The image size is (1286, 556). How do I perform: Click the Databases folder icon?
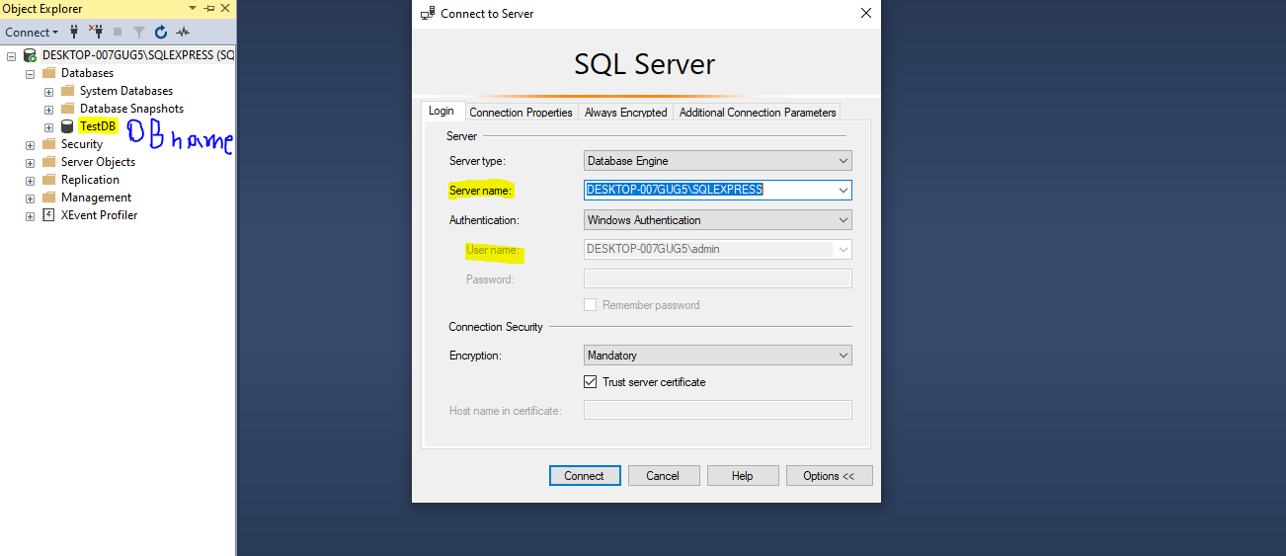pos(48,73)
